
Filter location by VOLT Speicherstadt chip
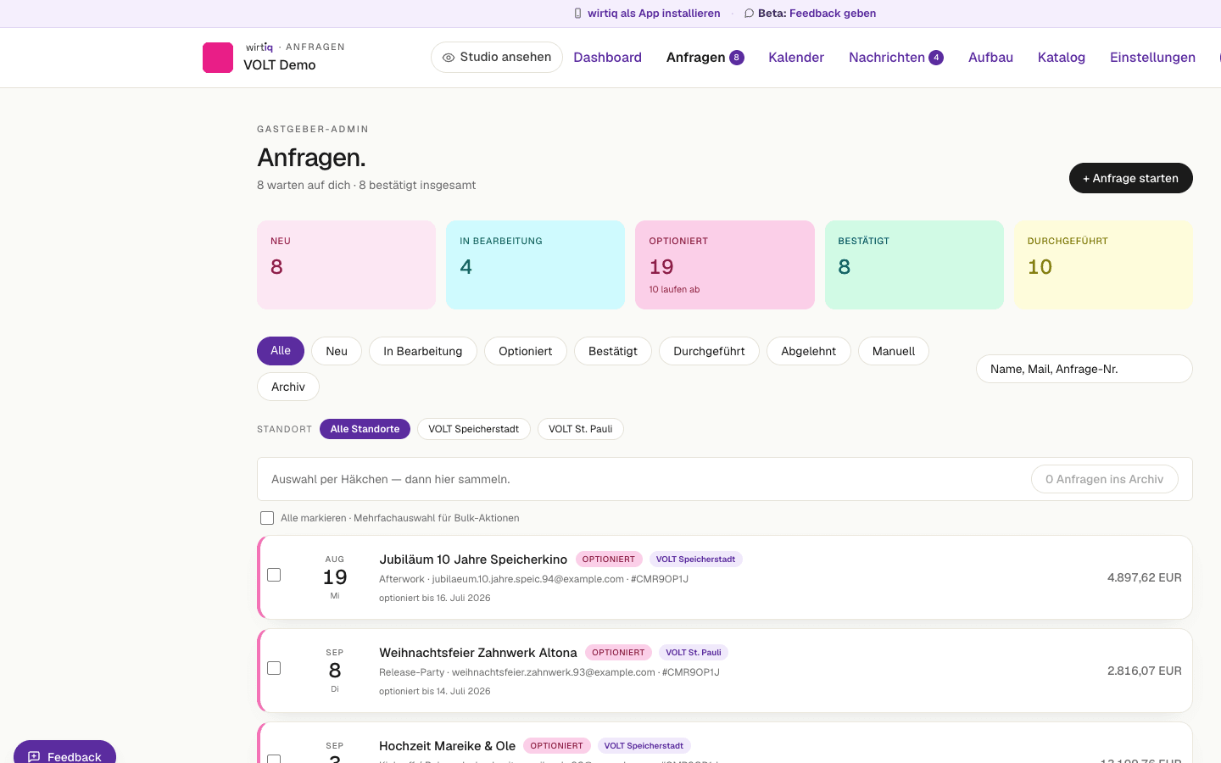(474, 429)
